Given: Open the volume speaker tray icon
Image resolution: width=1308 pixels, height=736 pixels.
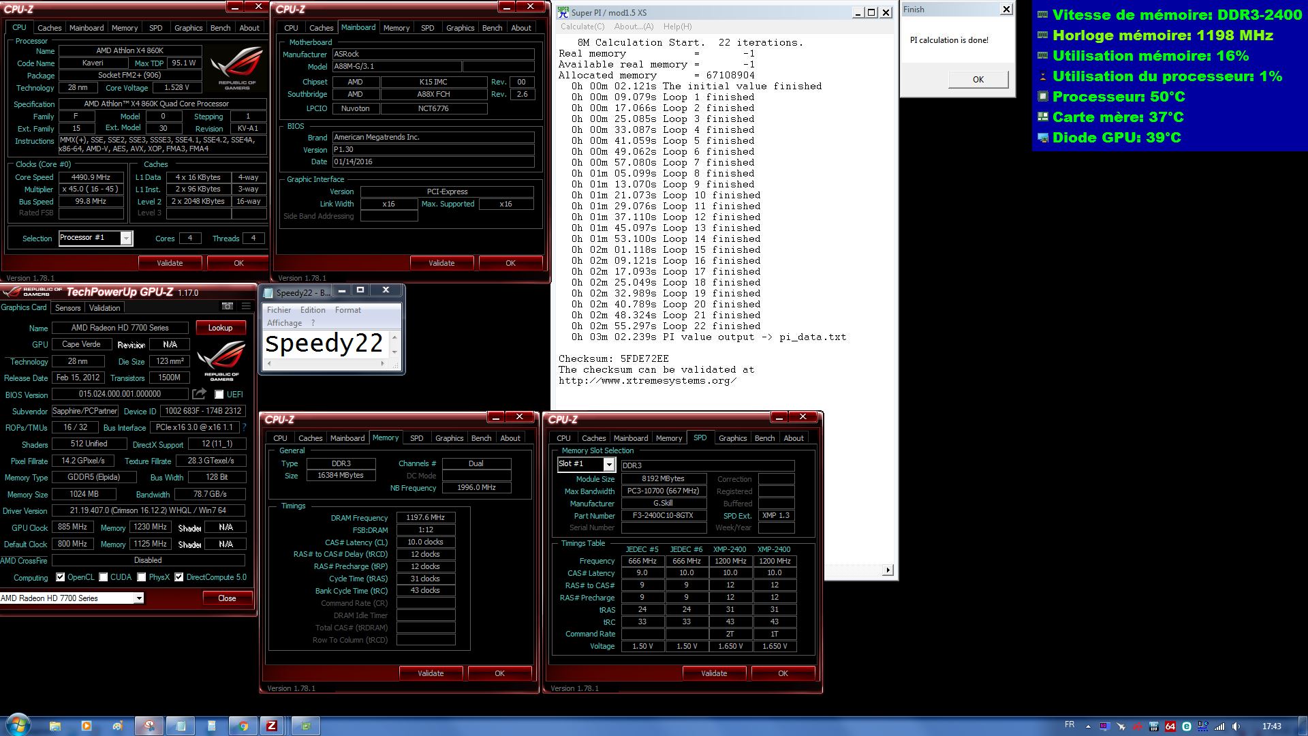Looking at the screenshot, I should [1236, 726].
